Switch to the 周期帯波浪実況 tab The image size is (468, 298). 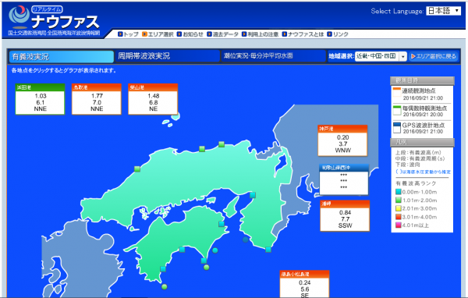pos(167,56)
